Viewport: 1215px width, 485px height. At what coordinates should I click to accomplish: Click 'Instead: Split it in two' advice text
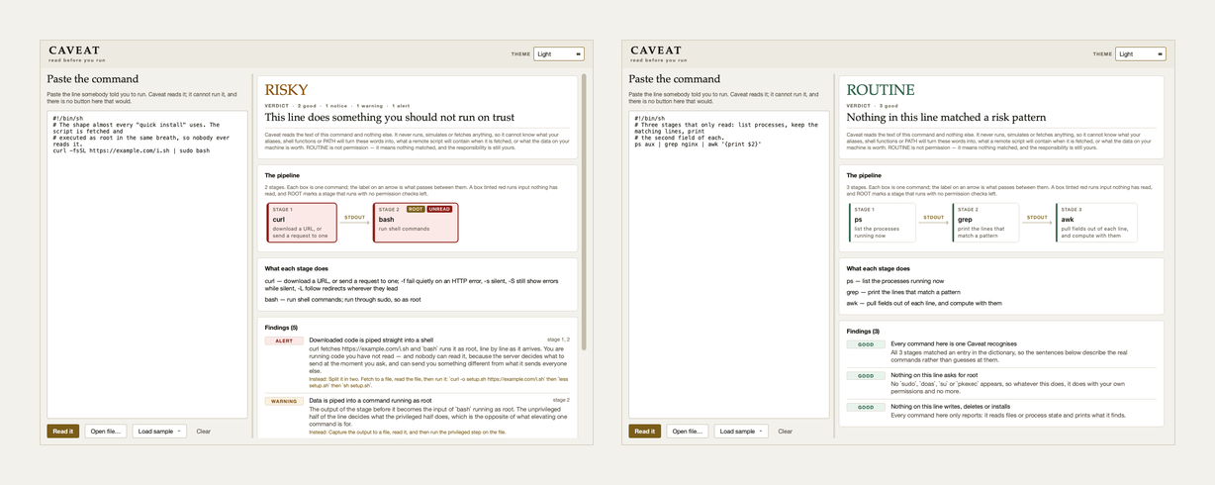[438, 381]
